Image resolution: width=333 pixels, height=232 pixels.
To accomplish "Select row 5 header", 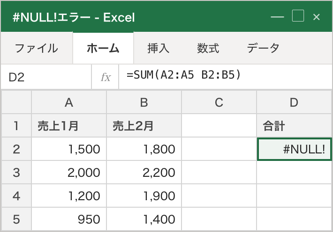I will [16, 219].
